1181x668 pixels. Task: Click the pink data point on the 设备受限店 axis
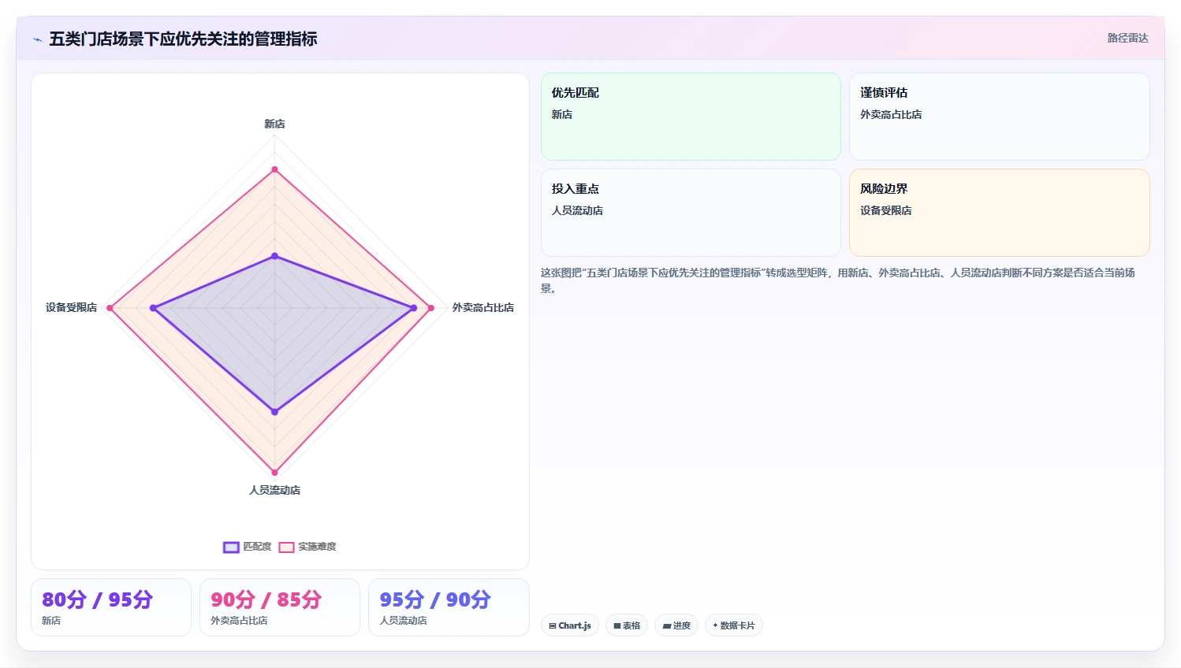[x=110, y=308]
